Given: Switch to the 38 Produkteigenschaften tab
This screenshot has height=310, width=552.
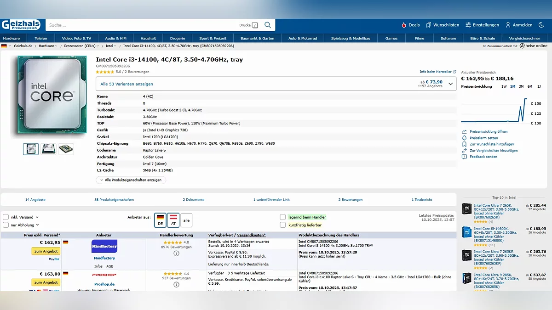Looking at the screenshot, I should (114, 200).
